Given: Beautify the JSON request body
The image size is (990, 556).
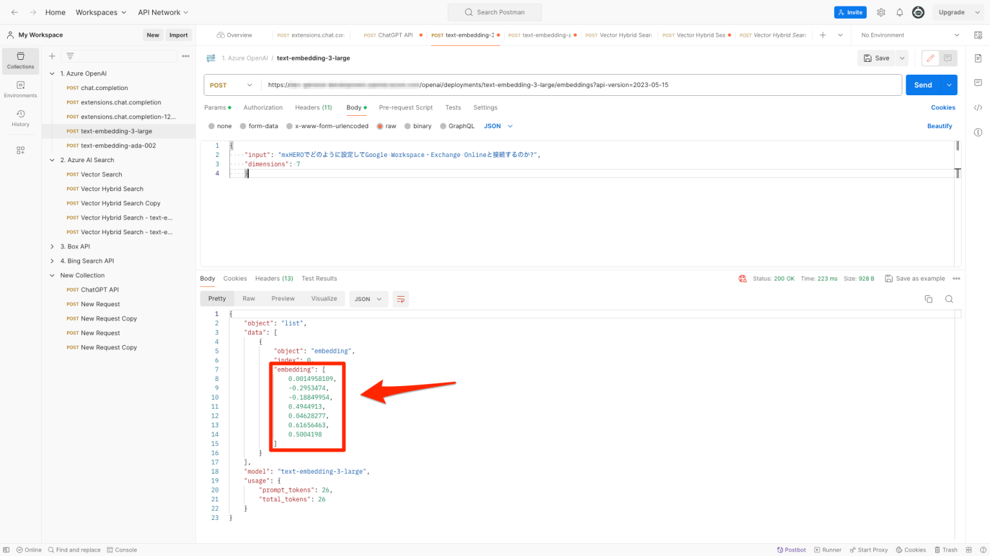Looking at the screenshot, I should [x=939, y=125].
